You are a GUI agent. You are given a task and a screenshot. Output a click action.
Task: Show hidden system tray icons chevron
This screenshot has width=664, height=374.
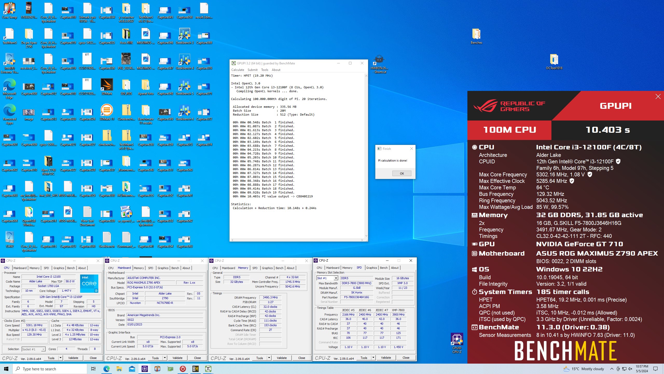click(612, 369)
